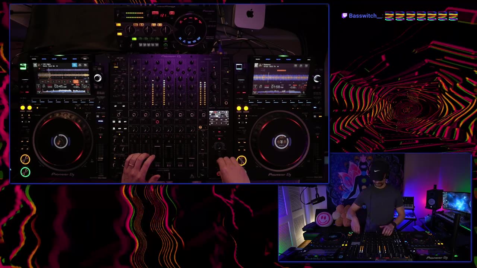The width and height of the screenshot is (477, 268).
Task: Click the red 121 BPM display on RMX unit
Action: coord(163,15)
